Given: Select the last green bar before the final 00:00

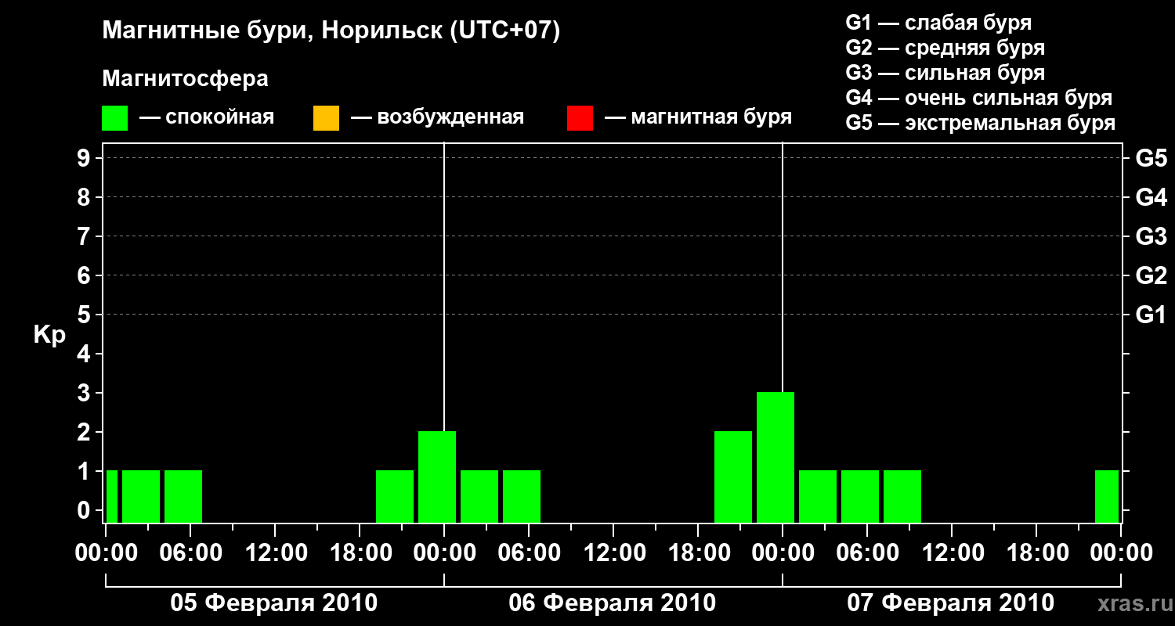Looking at the screenshot, I should coord(1107,496).
